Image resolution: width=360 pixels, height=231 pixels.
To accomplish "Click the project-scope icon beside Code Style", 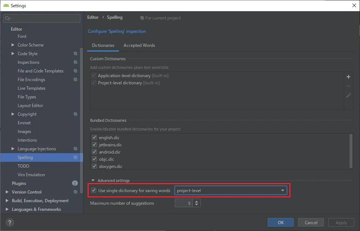I will (x=75, y=53).
